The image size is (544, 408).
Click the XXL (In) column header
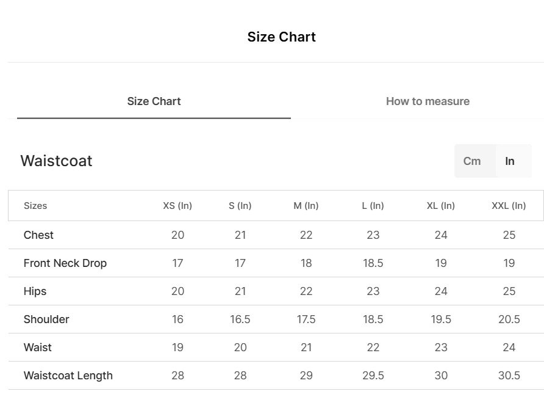point(509,206)
